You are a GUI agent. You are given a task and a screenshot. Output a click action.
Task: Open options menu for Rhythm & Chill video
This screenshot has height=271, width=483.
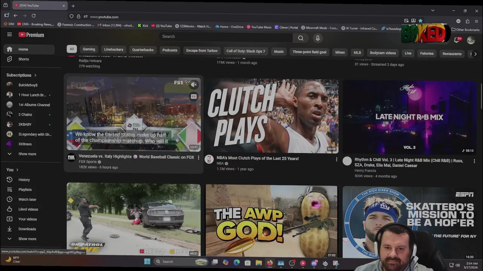(x=474, y=161)
